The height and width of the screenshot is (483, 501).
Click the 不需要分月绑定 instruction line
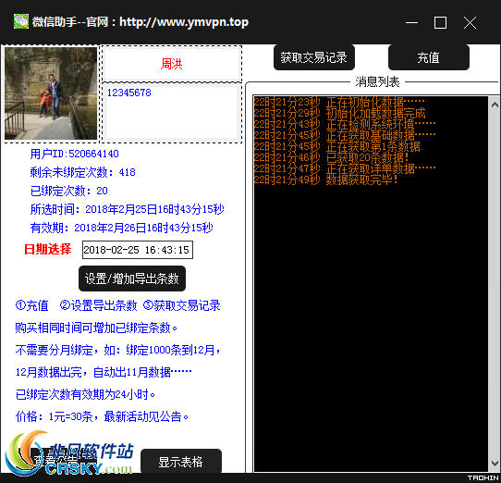118,350
